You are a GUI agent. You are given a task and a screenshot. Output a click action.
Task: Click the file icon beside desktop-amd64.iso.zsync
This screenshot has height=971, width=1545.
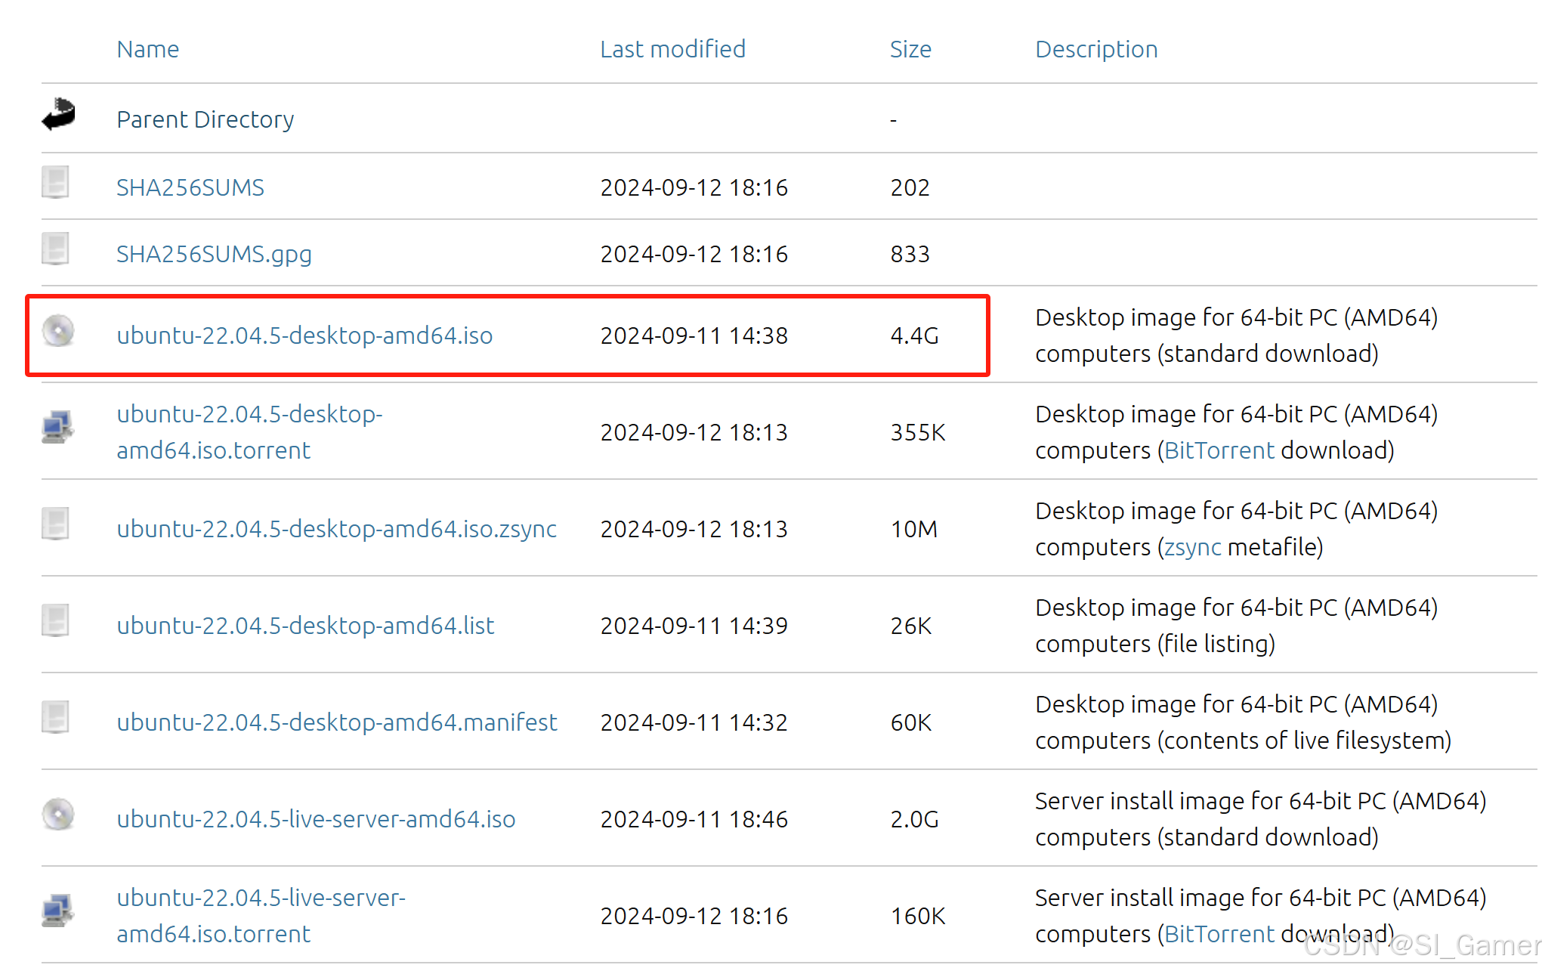coord(55,524)
